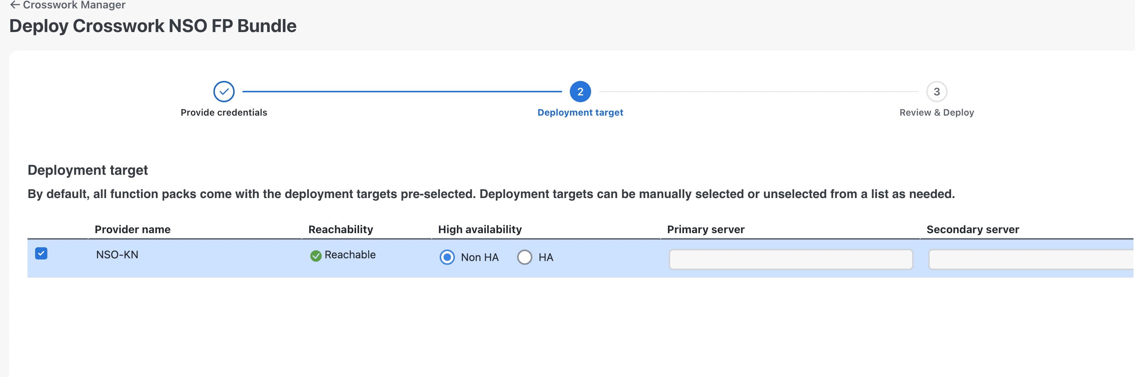Go back to Crosswork Manager

[x=74, y=5]
